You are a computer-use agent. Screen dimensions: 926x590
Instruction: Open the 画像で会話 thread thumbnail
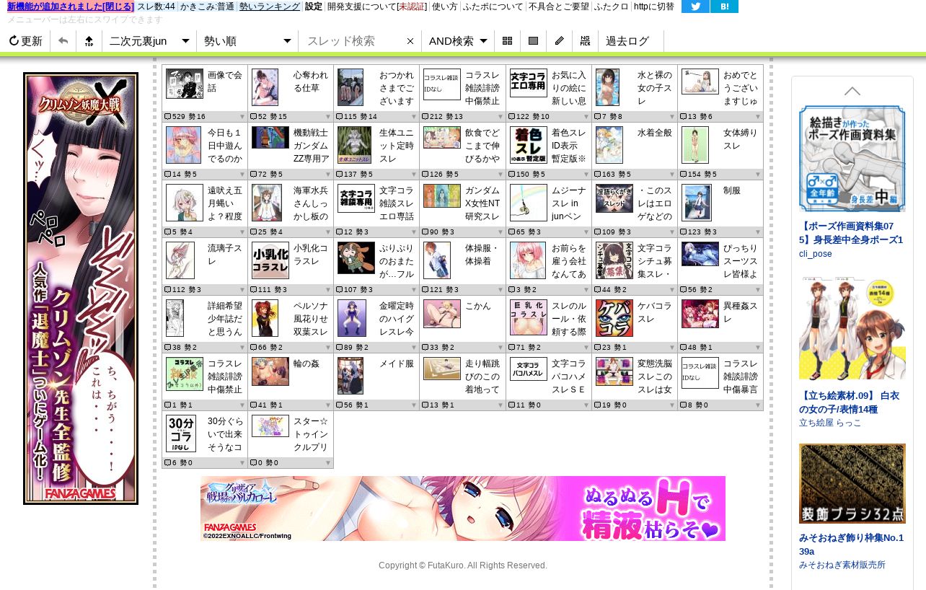[x=185, y=84]
